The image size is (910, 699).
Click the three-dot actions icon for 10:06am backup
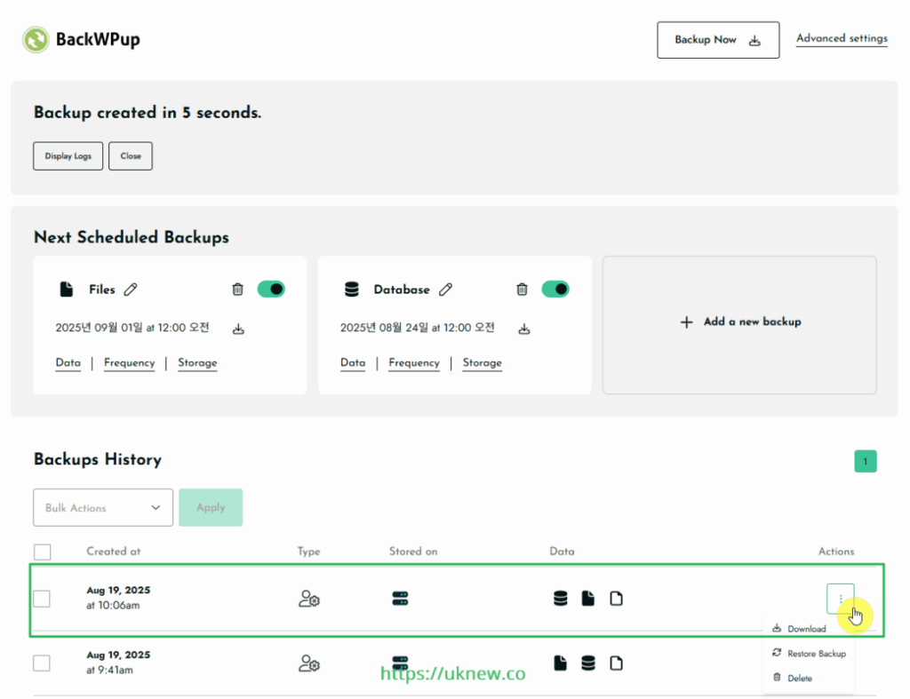840,599
